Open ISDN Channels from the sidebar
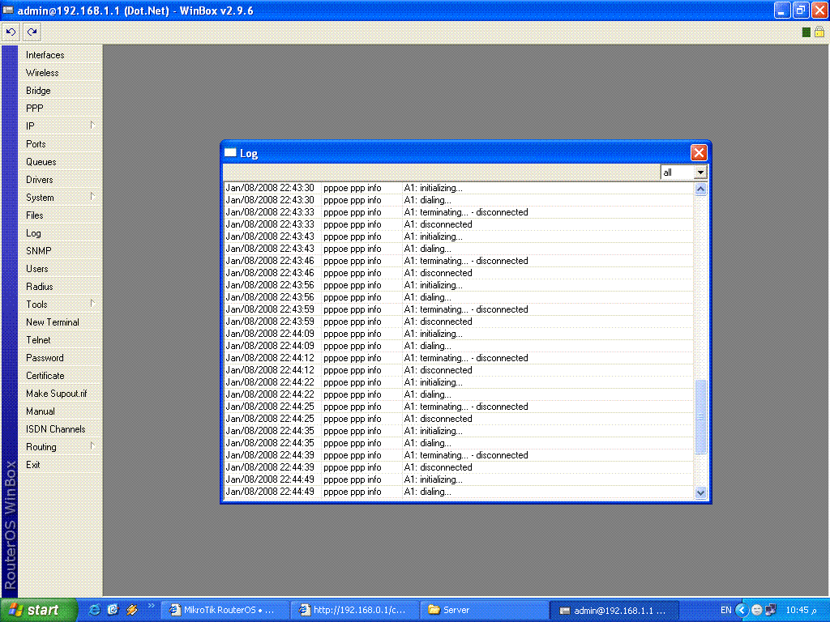830x622 pixels. (60, 429)
